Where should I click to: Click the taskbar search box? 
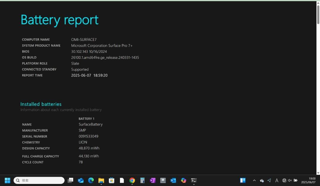(x=39, y=180)
